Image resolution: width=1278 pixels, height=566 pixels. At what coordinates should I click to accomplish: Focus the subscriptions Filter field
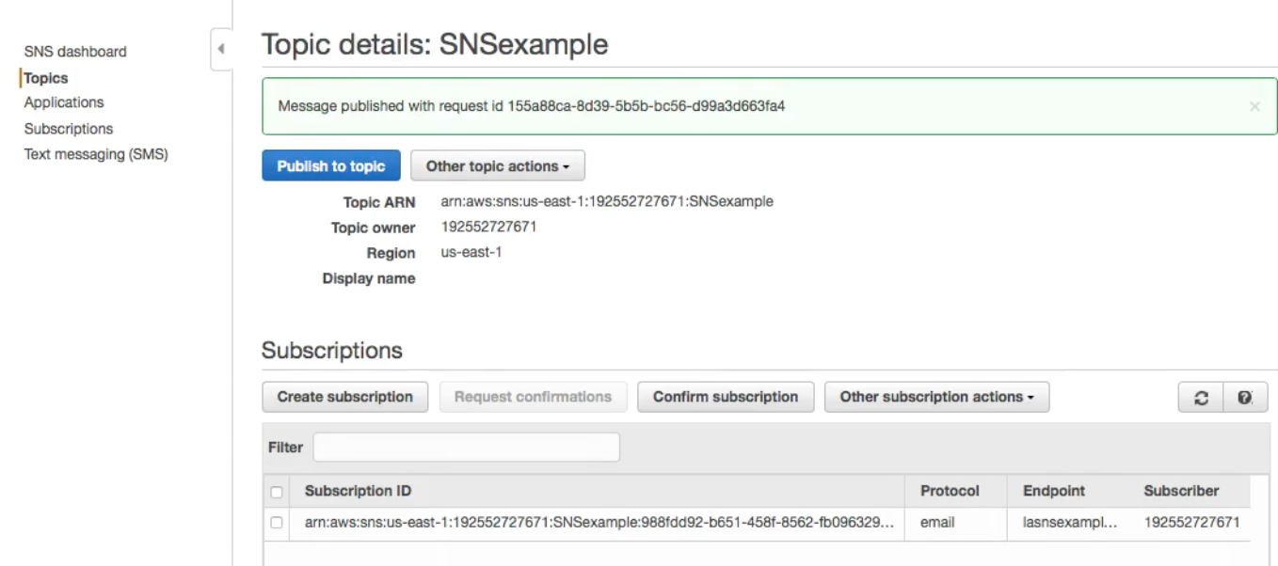coord(466,448)
